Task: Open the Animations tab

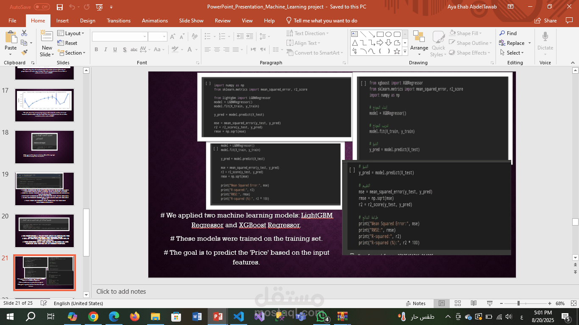Action: point(155,20)
